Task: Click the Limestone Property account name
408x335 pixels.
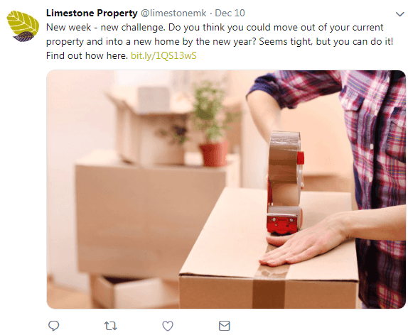Action: [x=92, y=13]
